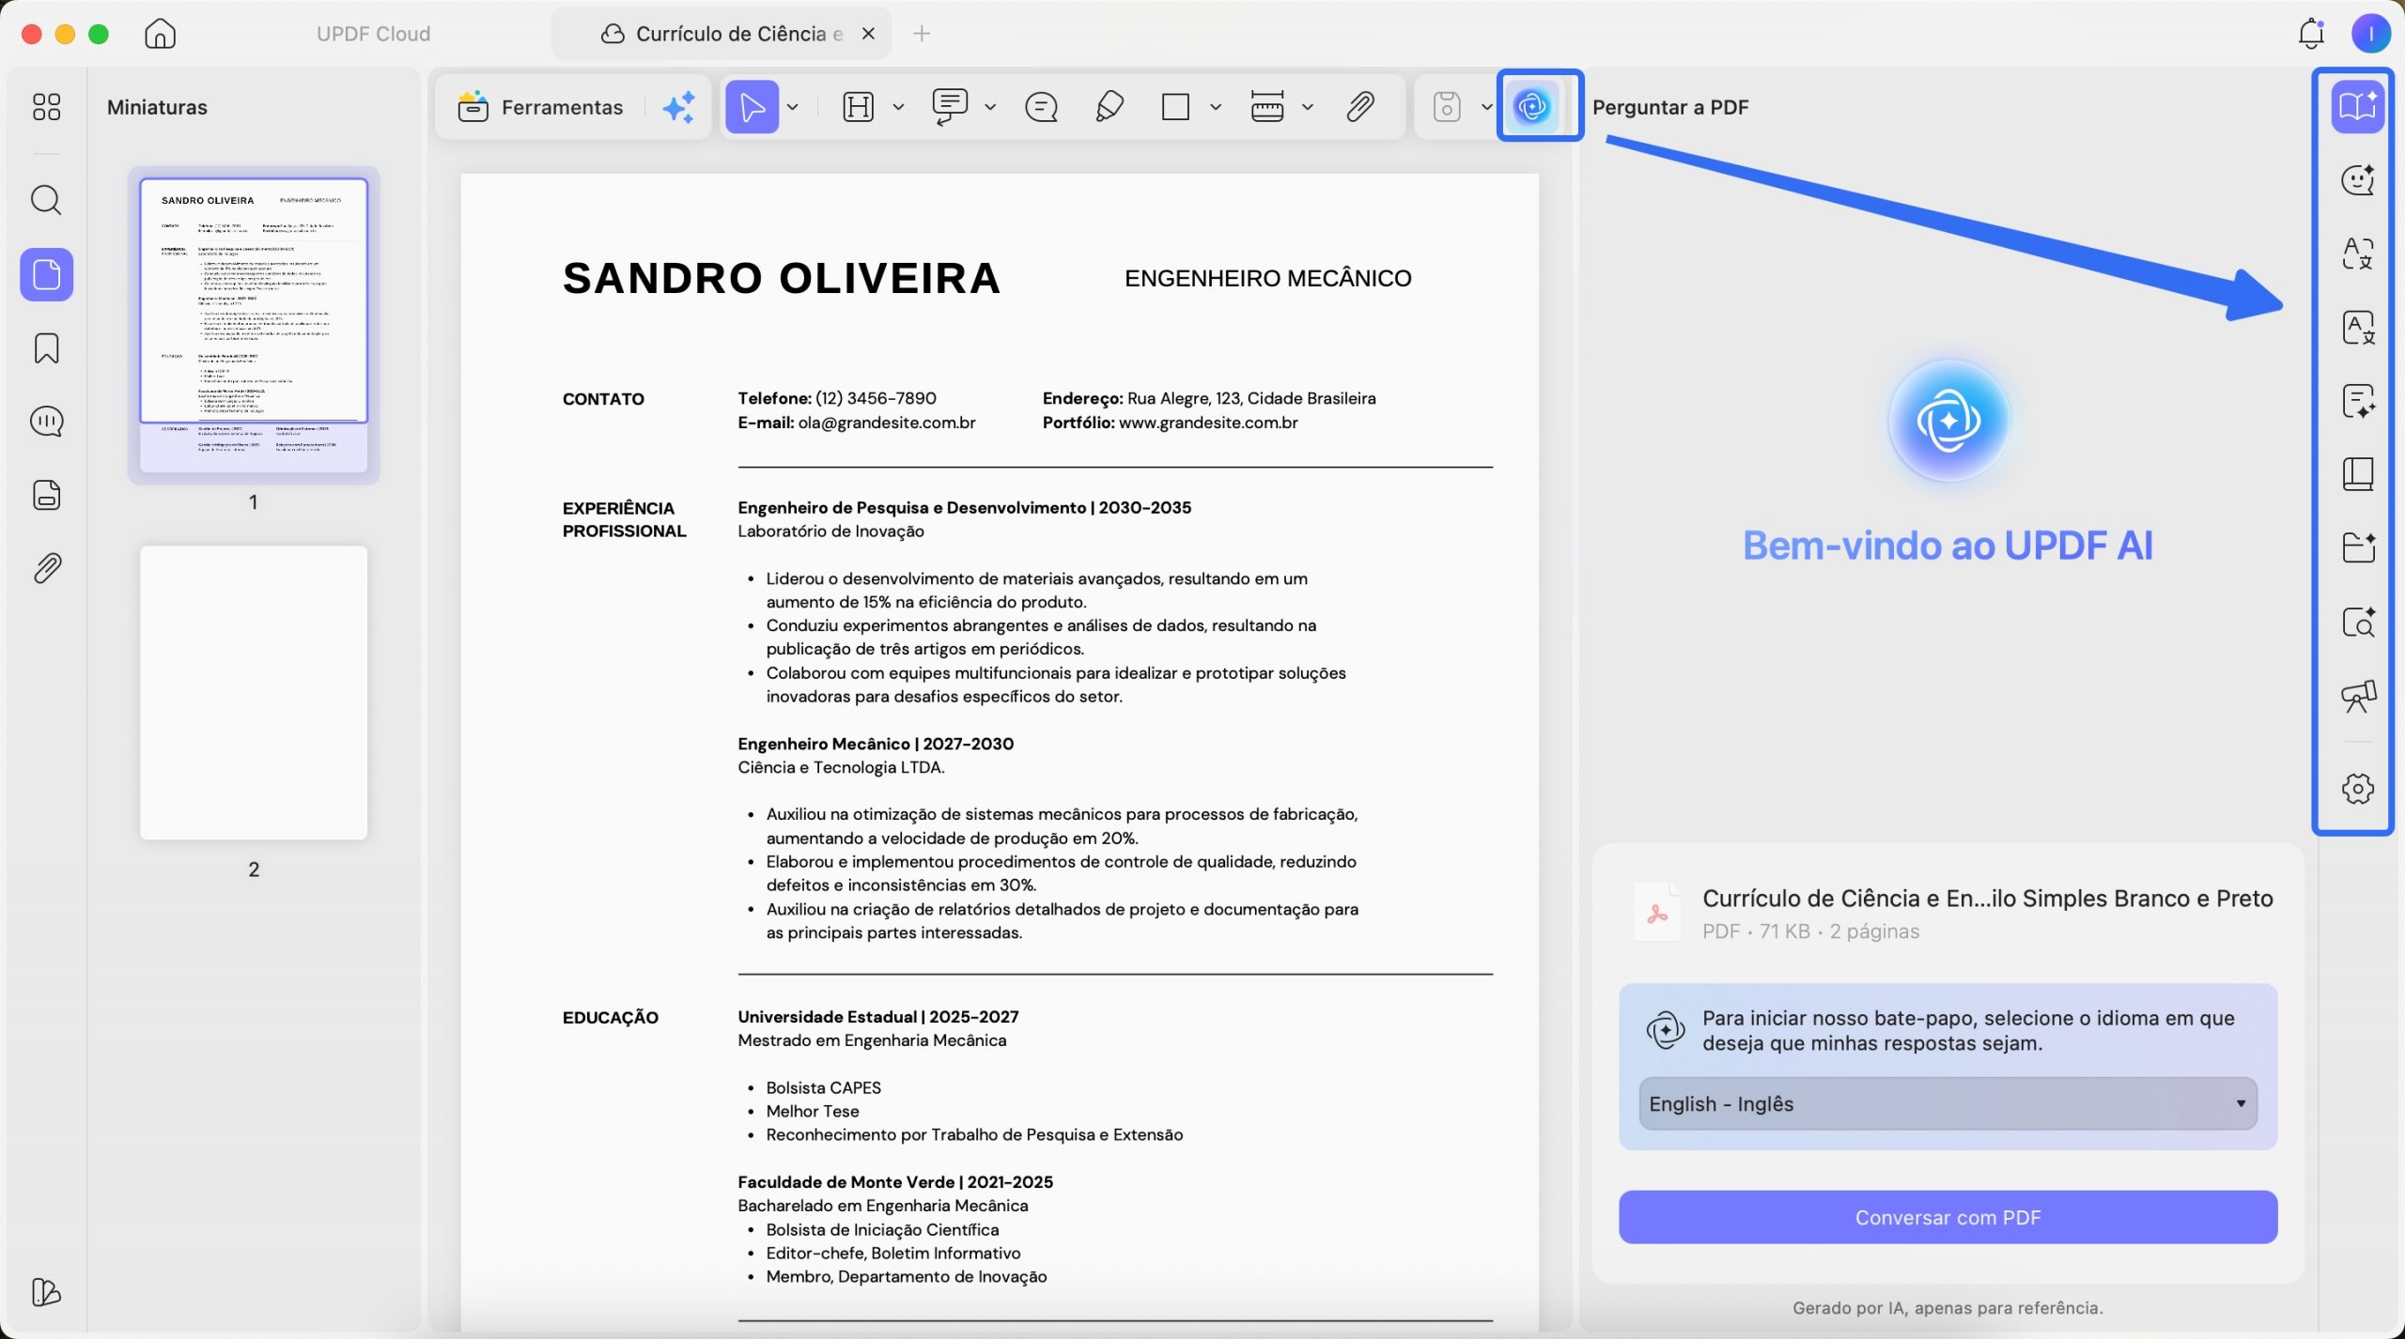Close the Currículo de Ciência tab

[868, 34]
